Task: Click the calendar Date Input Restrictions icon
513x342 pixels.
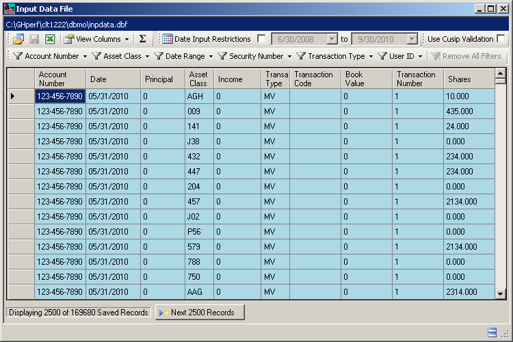Action: point(167,40)
